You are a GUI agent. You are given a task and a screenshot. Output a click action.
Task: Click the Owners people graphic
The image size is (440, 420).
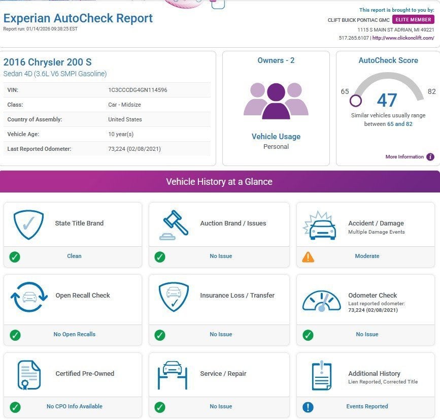(276, 101)
